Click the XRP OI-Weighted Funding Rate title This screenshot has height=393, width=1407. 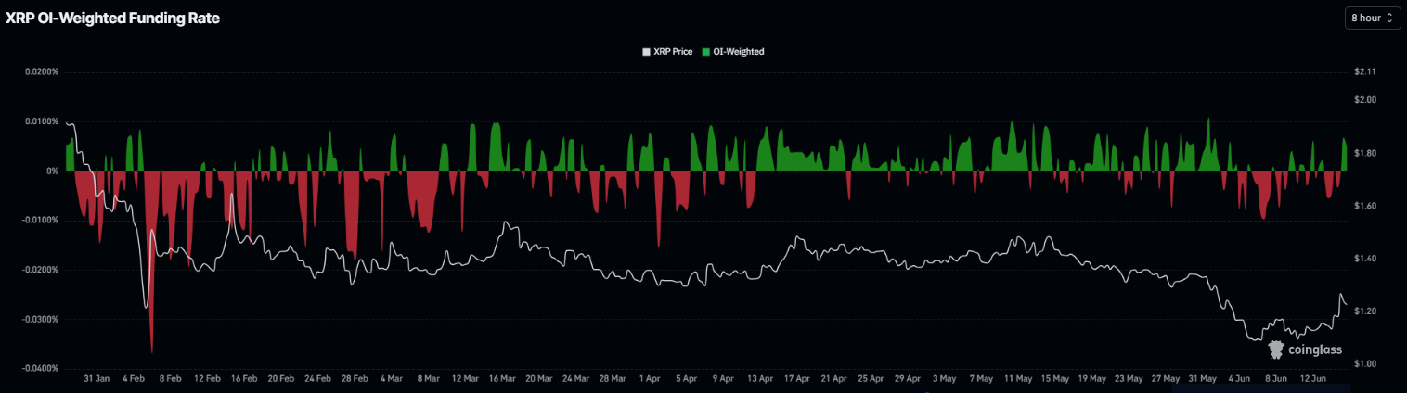[113, 18]
